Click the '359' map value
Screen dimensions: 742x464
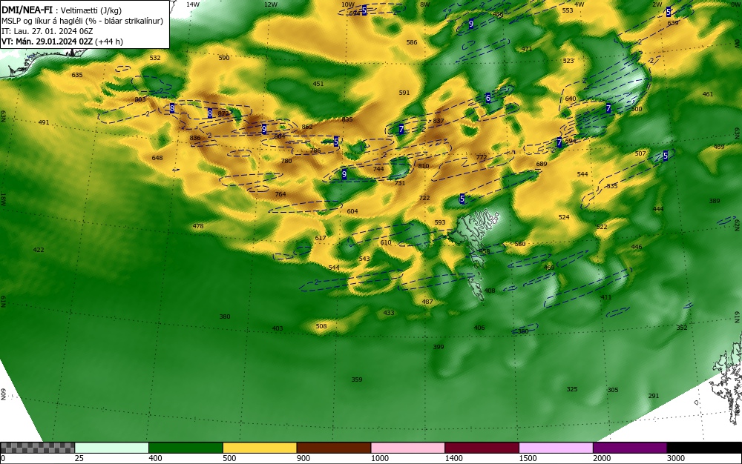pyautogui.click(x=357, y=380)
